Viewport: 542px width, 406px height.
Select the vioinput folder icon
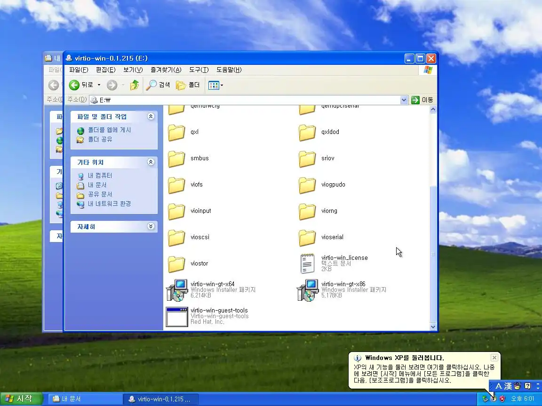tap(176, 211)
